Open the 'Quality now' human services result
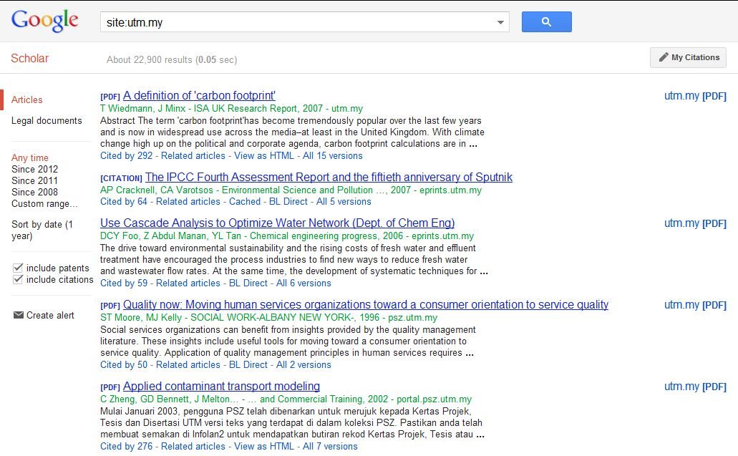 366,304
